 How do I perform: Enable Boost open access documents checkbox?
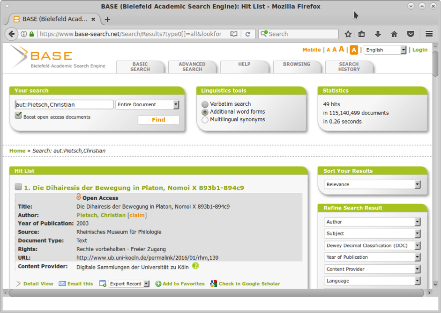click(19, 116)
